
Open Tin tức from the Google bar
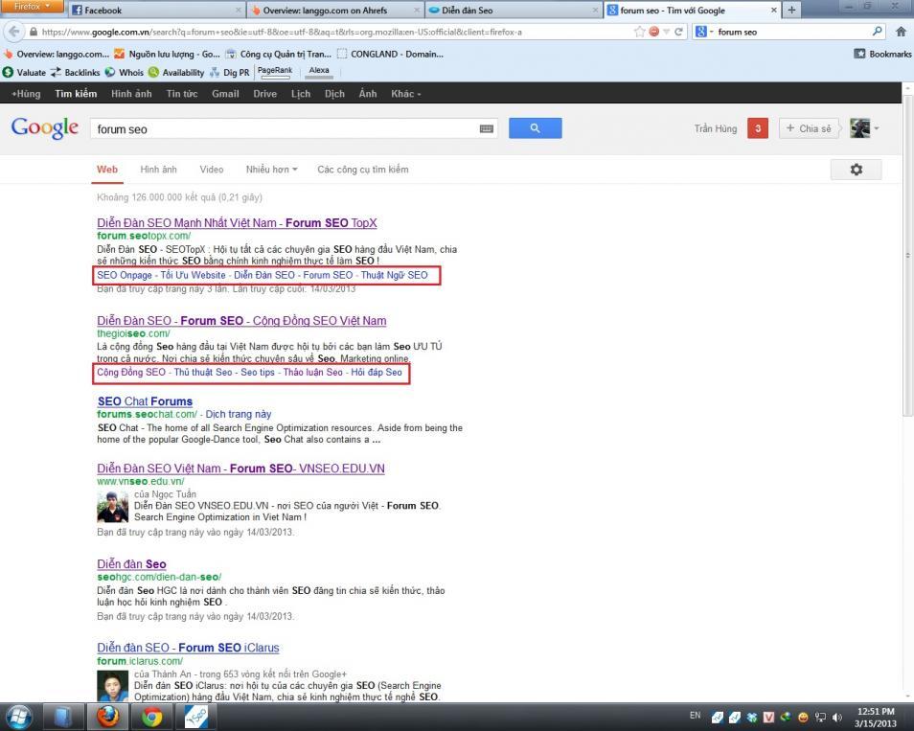(182, 93)
